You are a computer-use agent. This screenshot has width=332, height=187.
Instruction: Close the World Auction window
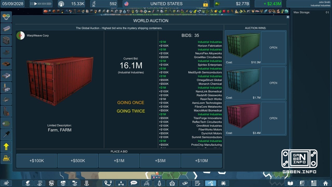(x=288, y=17)
